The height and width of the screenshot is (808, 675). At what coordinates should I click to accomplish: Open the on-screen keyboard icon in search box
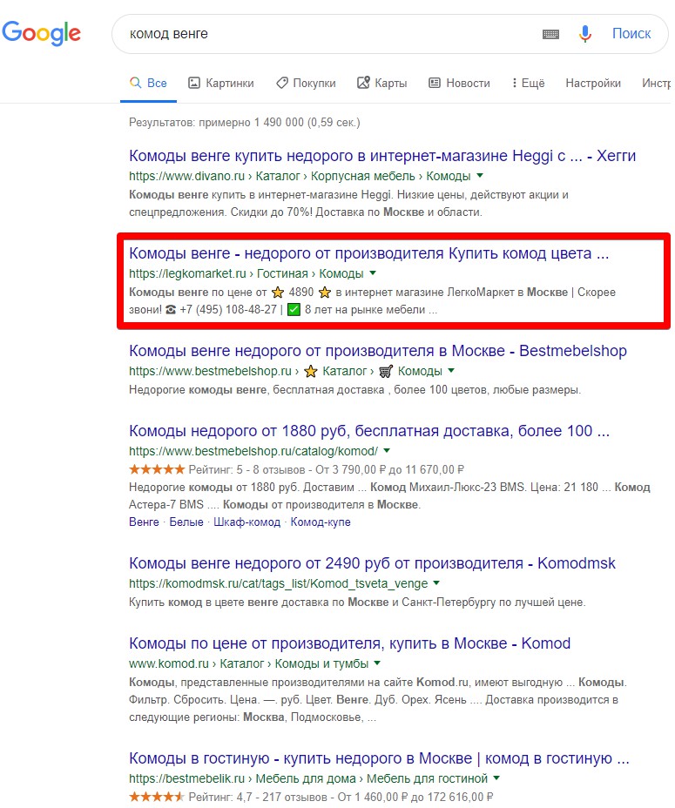click(x=550, y=34)
